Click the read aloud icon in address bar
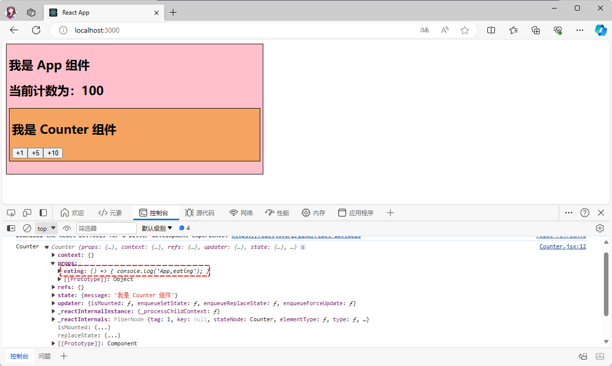This screenshot has width=612, height=366. (x=444, y=30)
